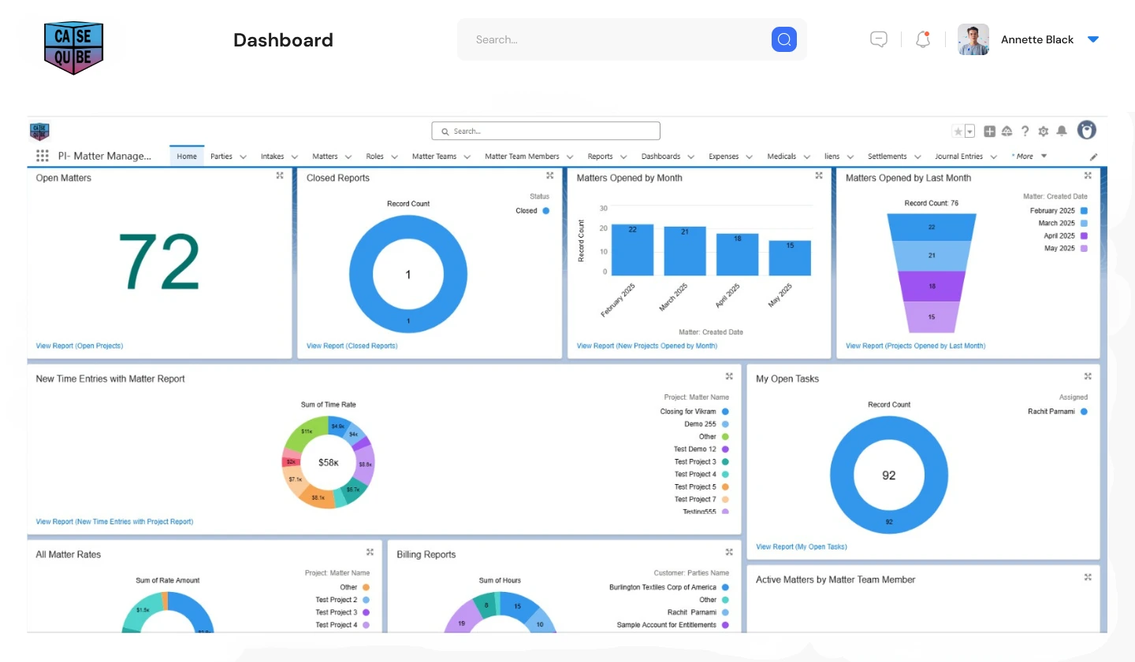1135x662 pixels.
Task: Click Annette Black's profile picture
Action: click(x=973, y=39)
